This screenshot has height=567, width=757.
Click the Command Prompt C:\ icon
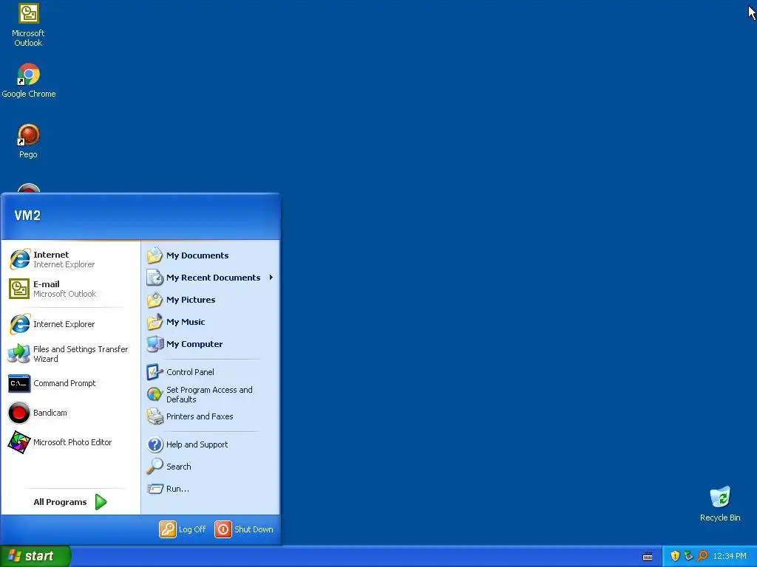pyautogui.click(x=19, y=383)
